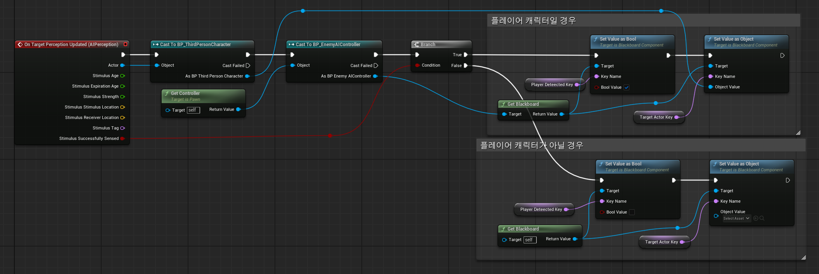Select the Actor output pin on the perception event

point(123,65)
